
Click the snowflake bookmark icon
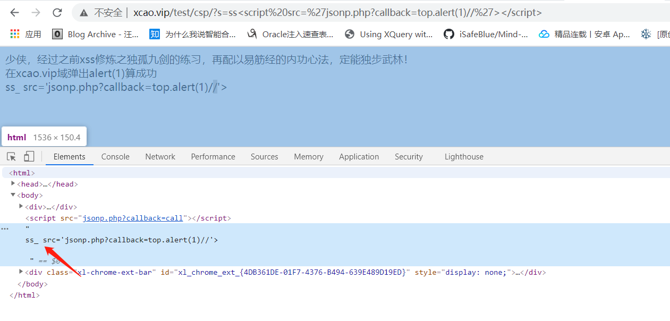coord(646,34)
